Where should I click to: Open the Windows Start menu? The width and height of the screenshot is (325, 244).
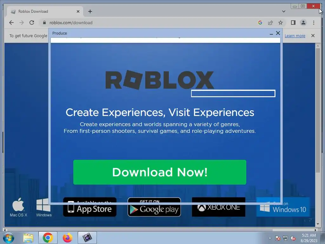pos(9,238)
